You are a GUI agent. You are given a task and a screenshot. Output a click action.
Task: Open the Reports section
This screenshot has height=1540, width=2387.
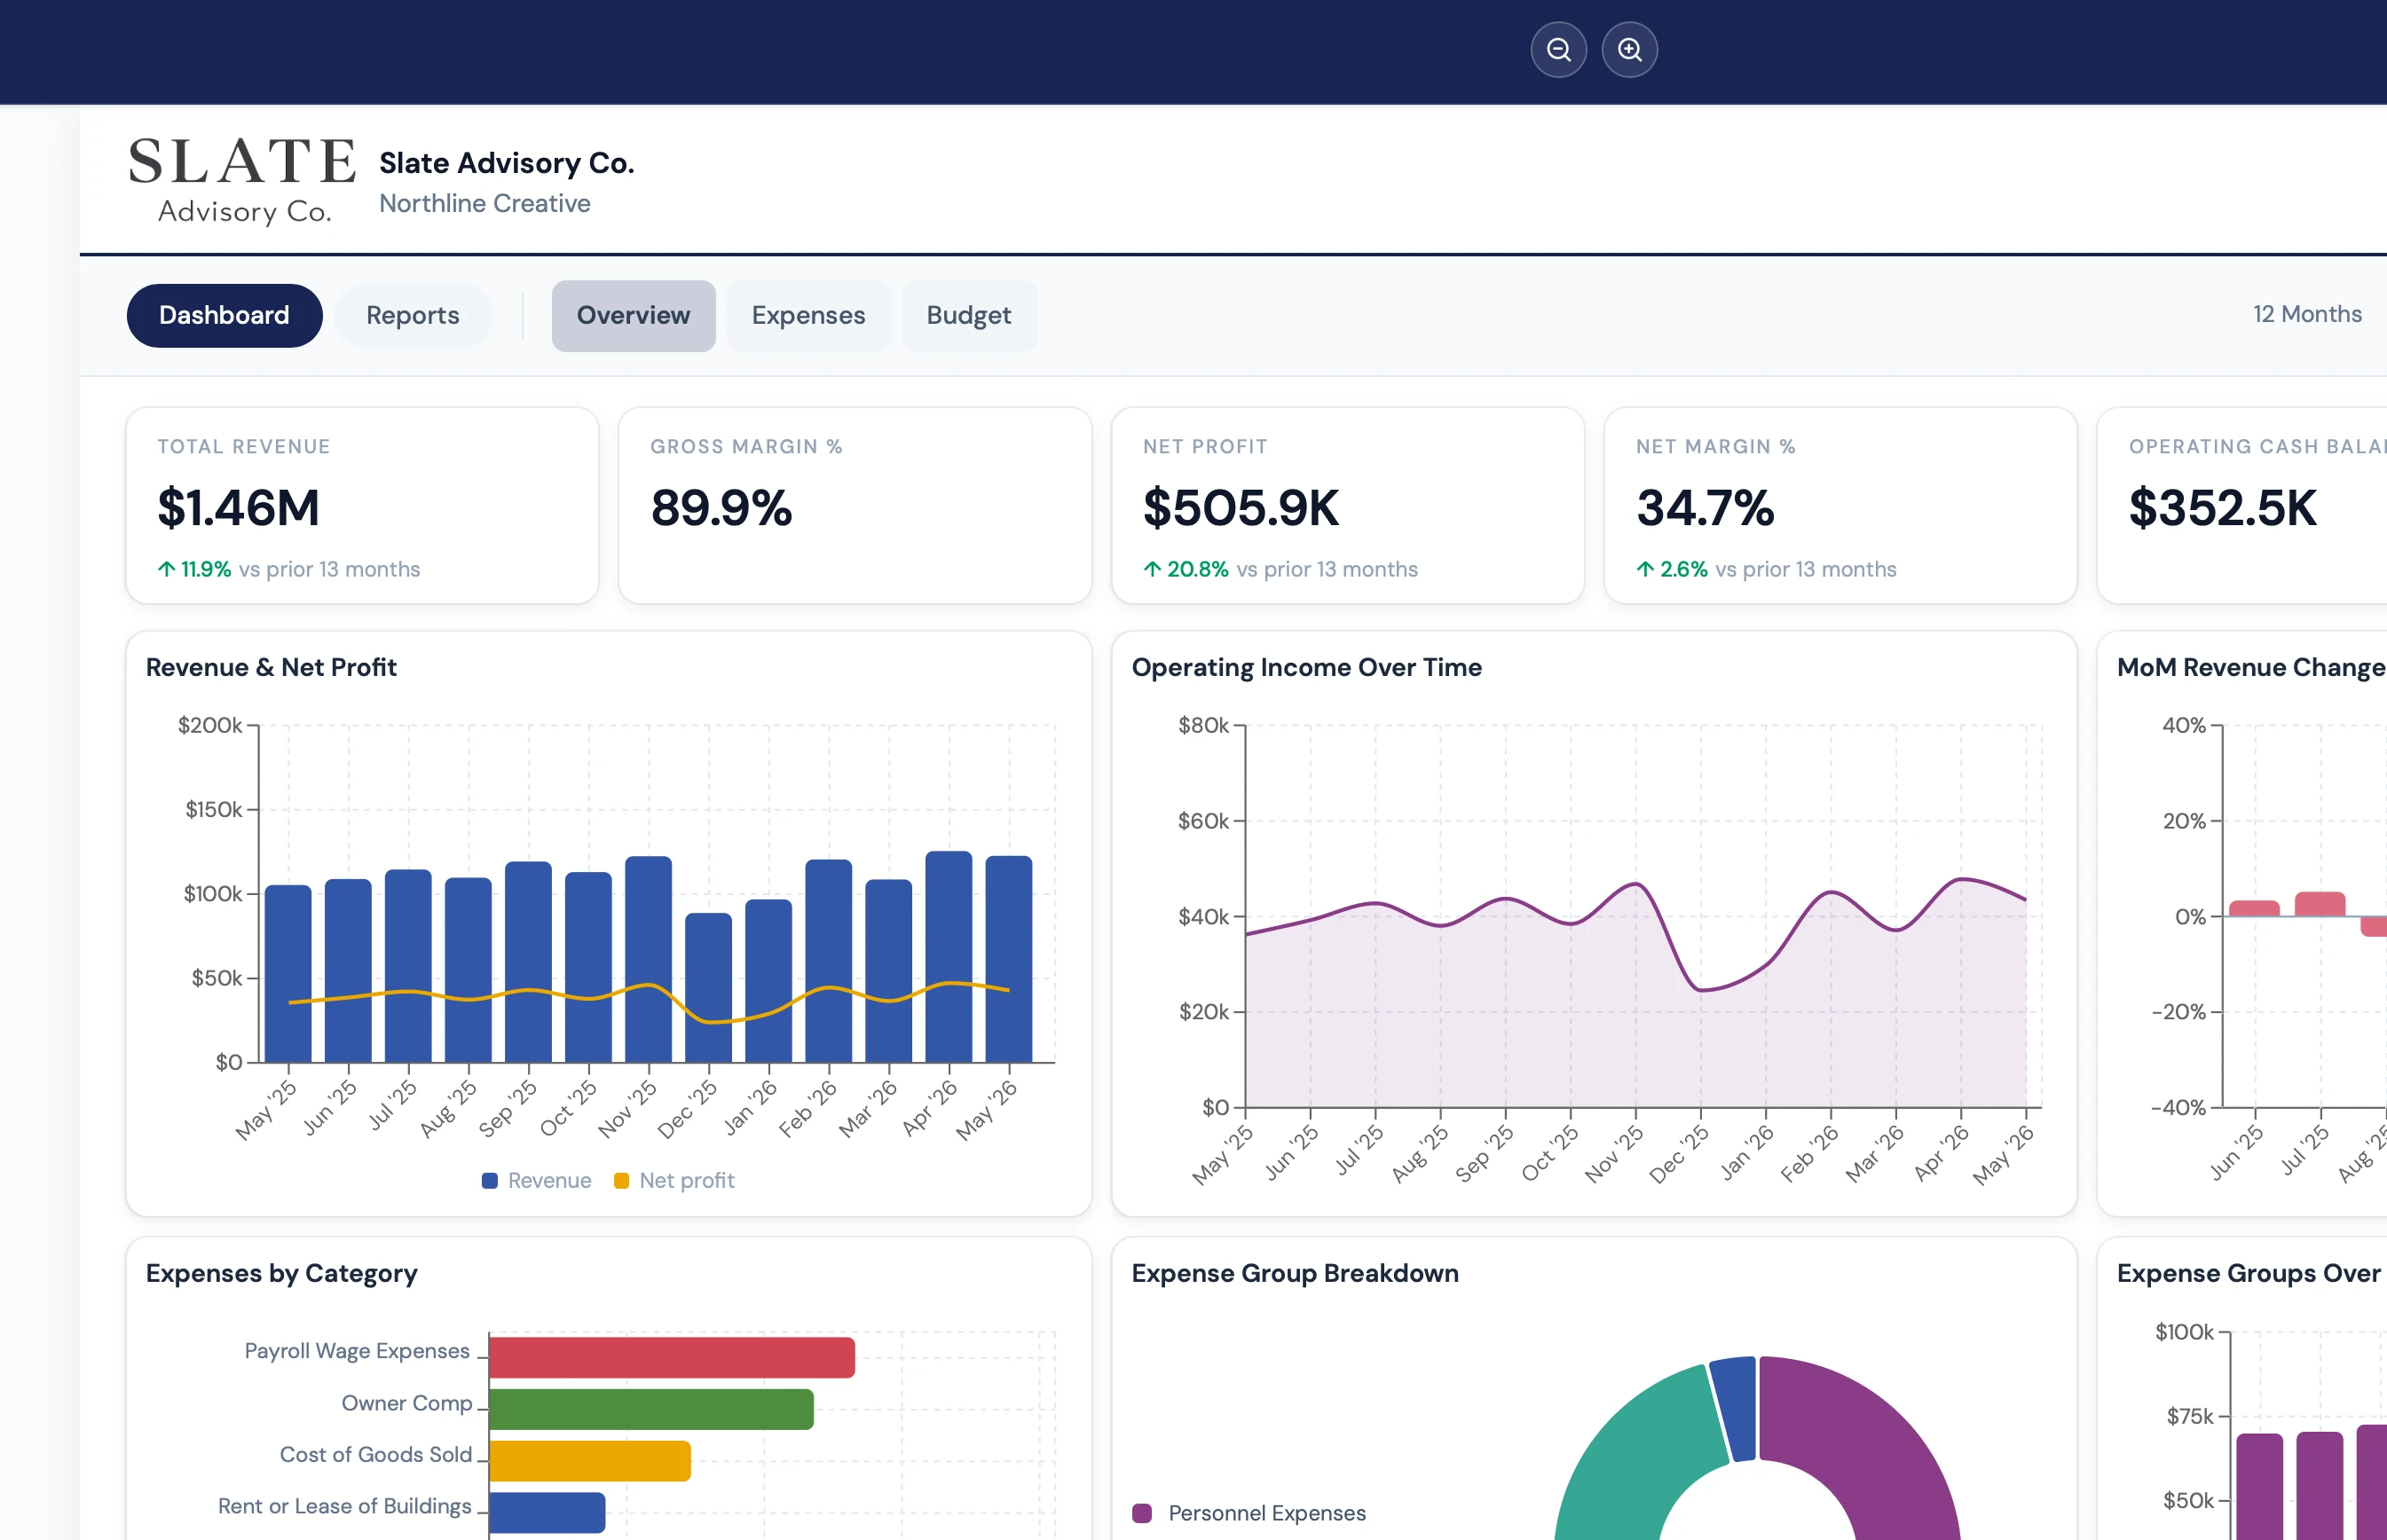click(412, 315)
